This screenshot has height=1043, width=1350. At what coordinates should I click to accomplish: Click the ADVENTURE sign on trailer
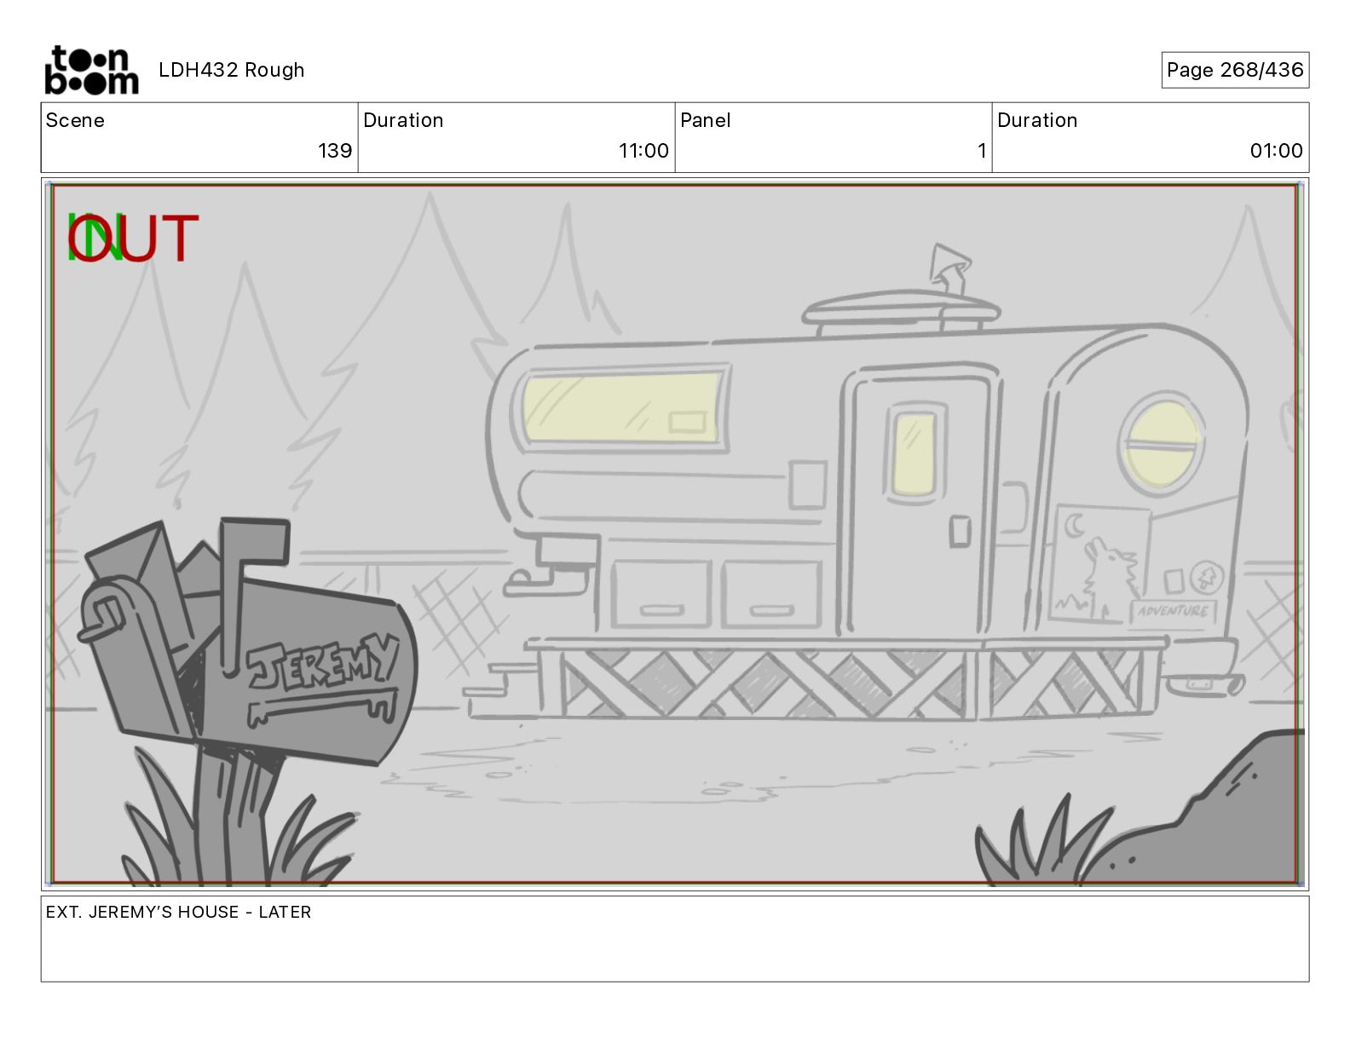click(1174, 611)
